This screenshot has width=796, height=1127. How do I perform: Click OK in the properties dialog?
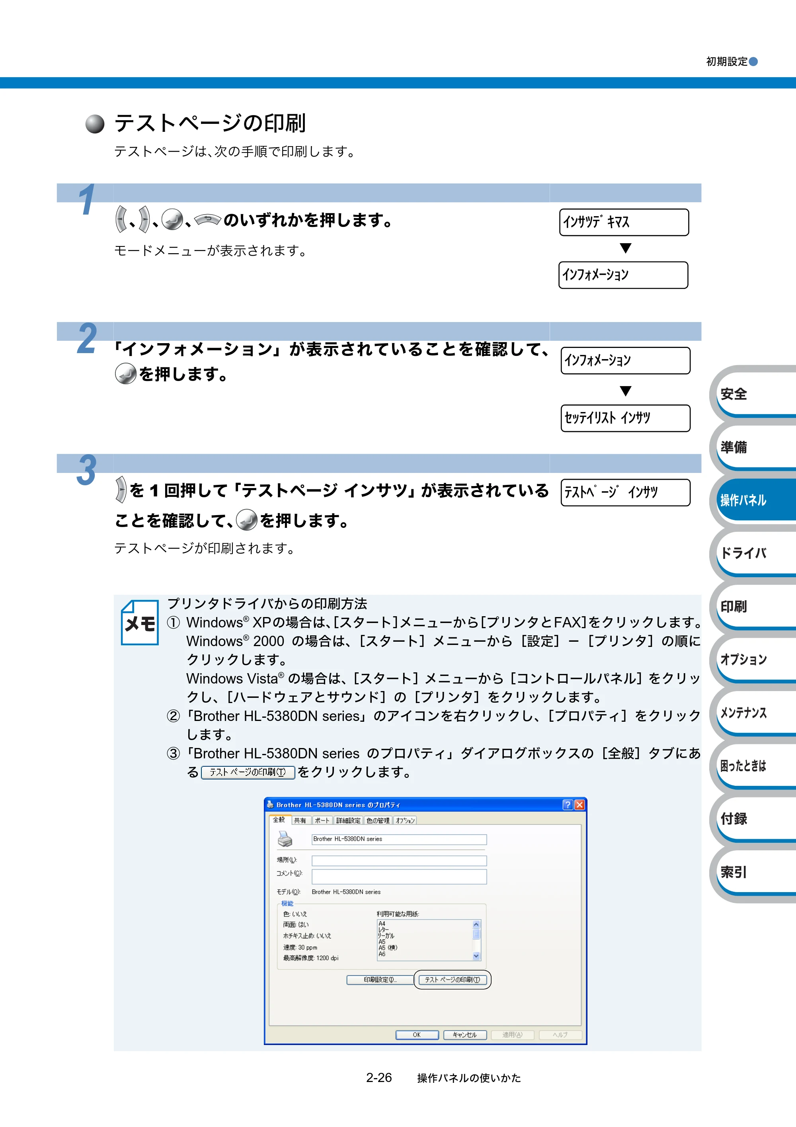(x=417, y=1035)
